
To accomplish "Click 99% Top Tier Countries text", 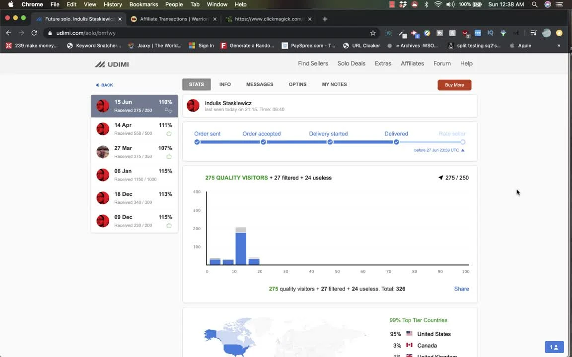I will tap(418, 320).
